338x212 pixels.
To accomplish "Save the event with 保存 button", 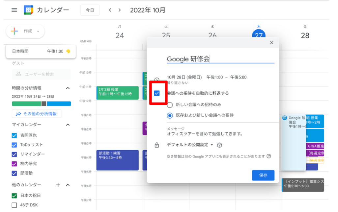I will pos(263,175).
